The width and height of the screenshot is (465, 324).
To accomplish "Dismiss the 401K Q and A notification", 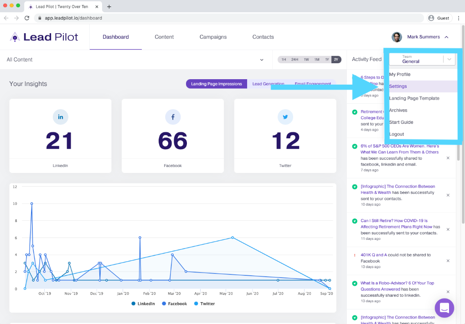I will pyautogui.click(x=448, y=261).
